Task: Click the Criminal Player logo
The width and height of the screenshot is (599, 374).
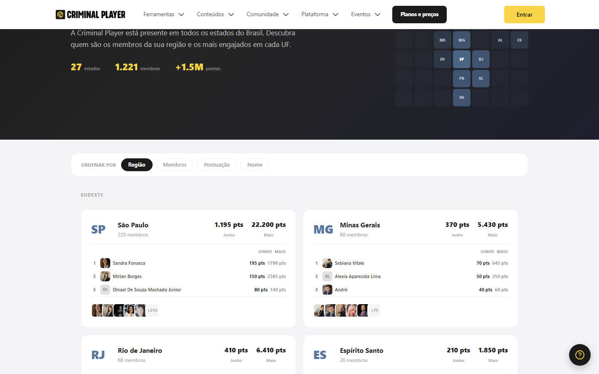Action: pos(90,15)
